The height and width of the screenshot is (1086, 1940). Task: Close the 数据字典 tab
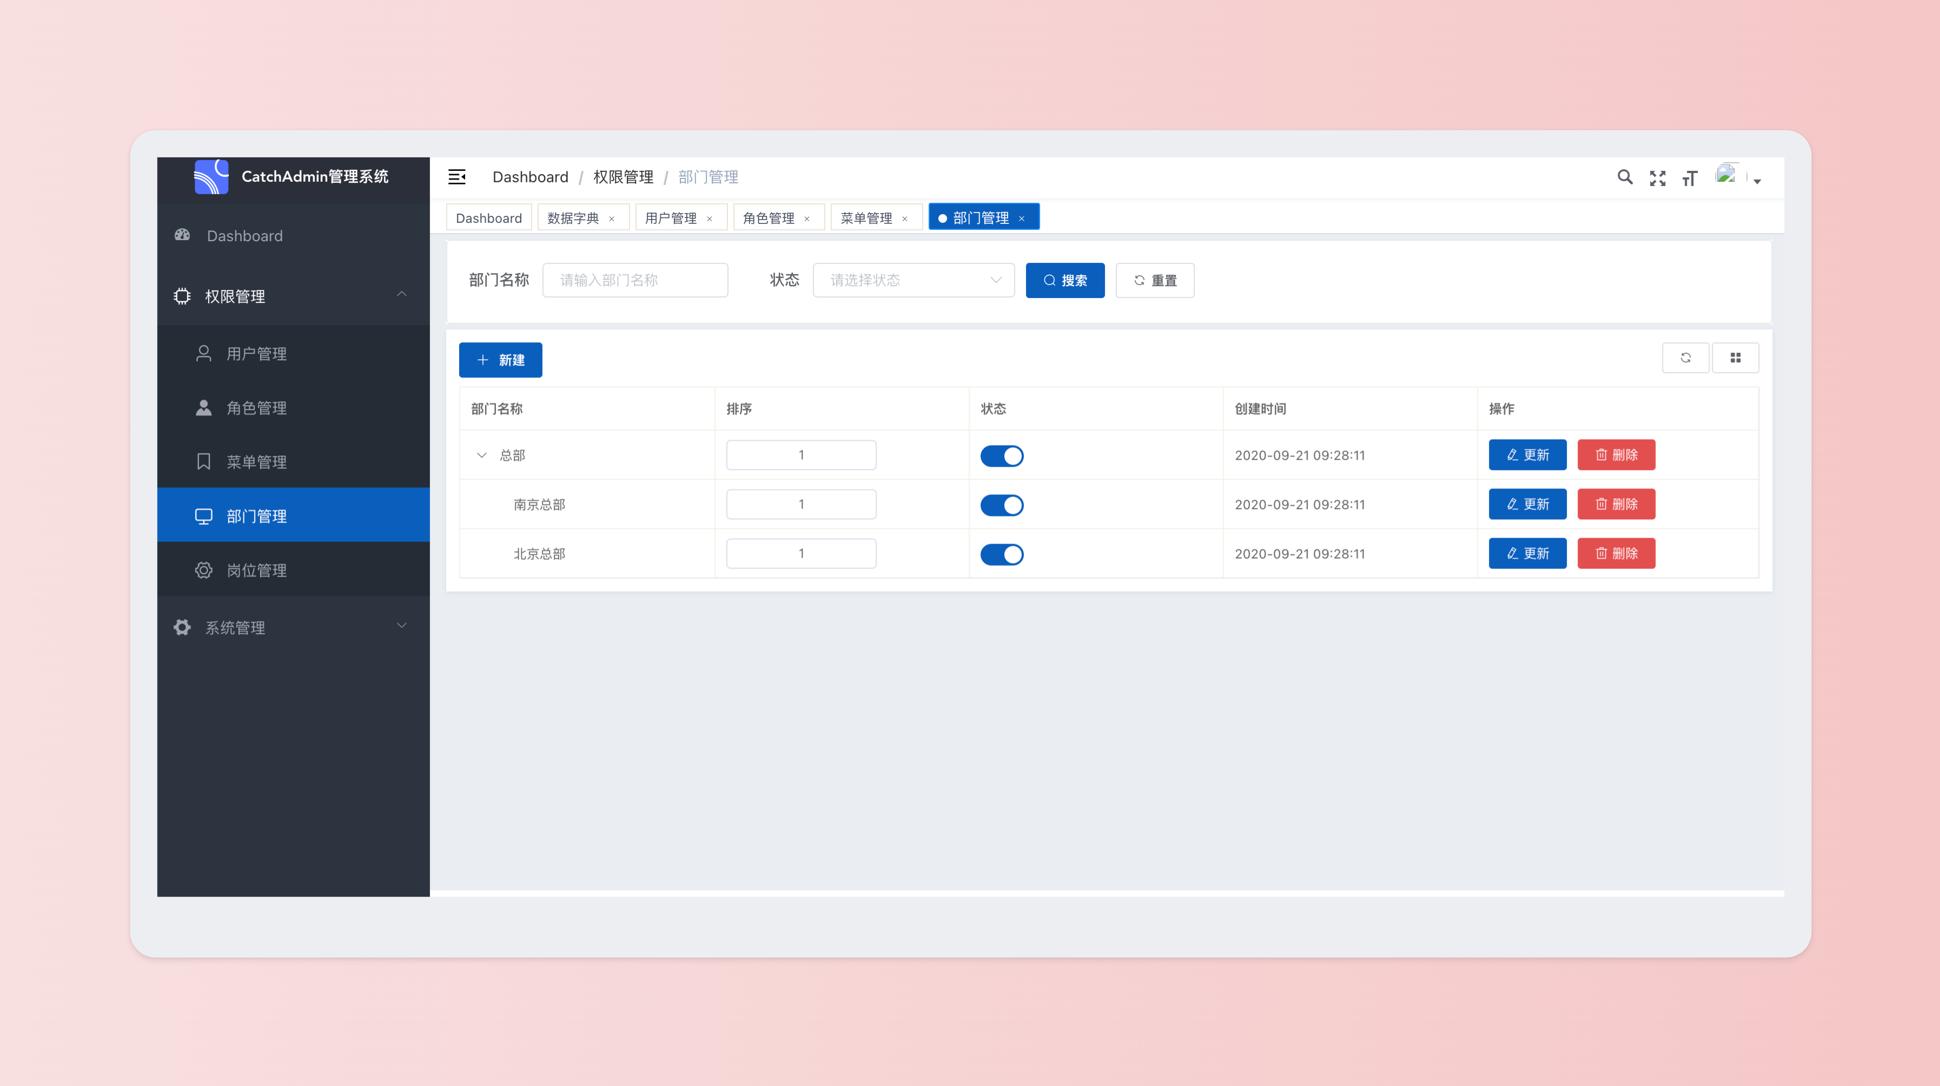[612, 219]
